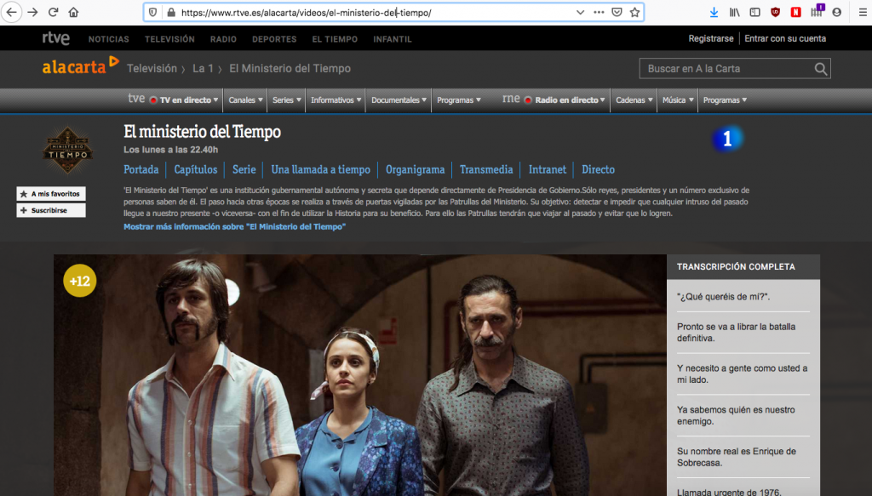Screen dimensions: 872x496
Task: Bookmark this page with the star
Action: coord(634,12)
